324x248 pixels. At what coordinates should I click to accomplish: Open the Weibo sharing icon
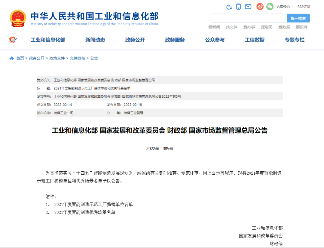tap(260, 6)
